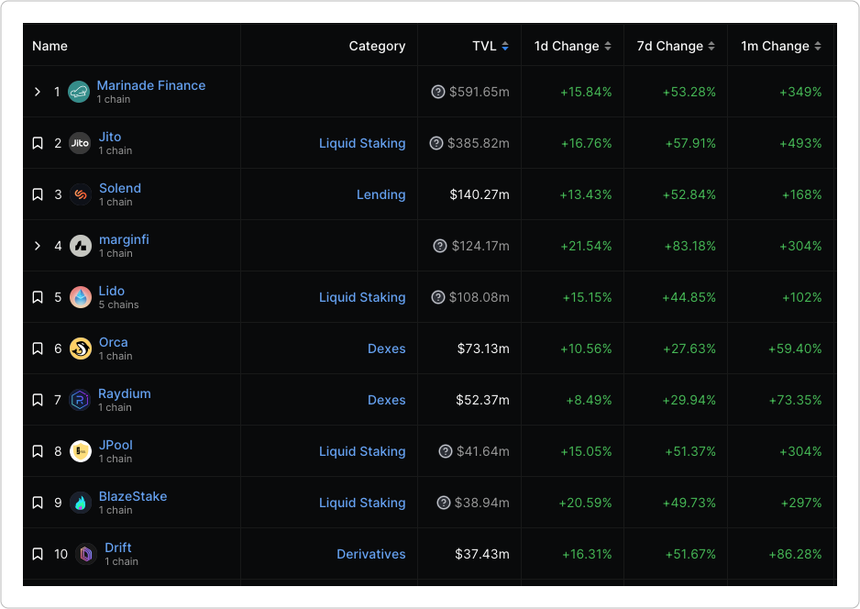Click the Jito logo icon
The image size is (860, 609).
[x=80, y=143]
